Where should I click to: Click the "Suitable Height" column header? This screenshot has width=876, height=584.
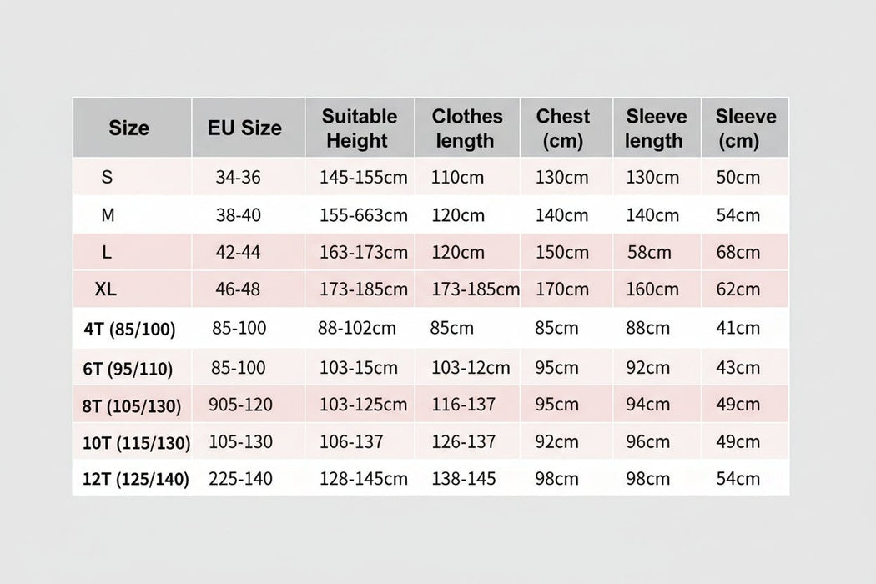pyautogui.click(x=359, y=128)
